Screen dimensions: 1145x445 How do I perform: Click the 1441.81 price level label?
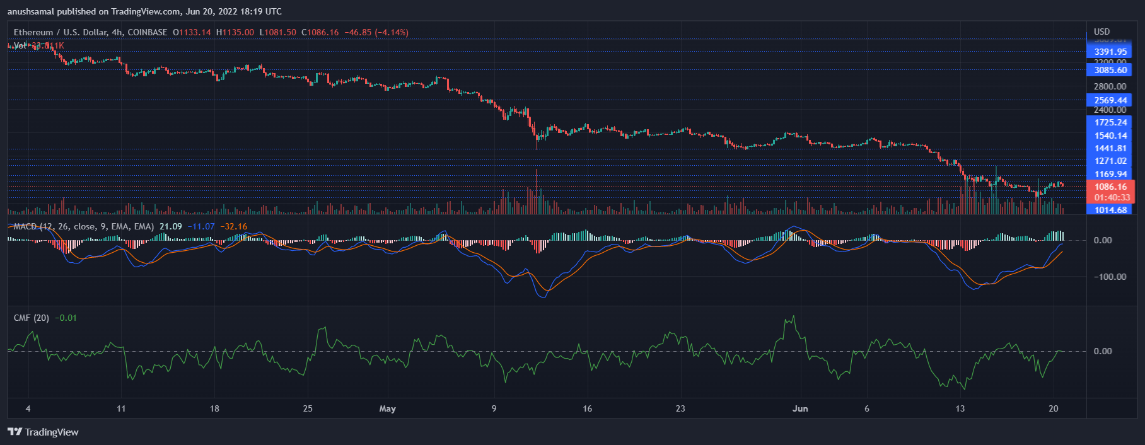point(1110,148)
